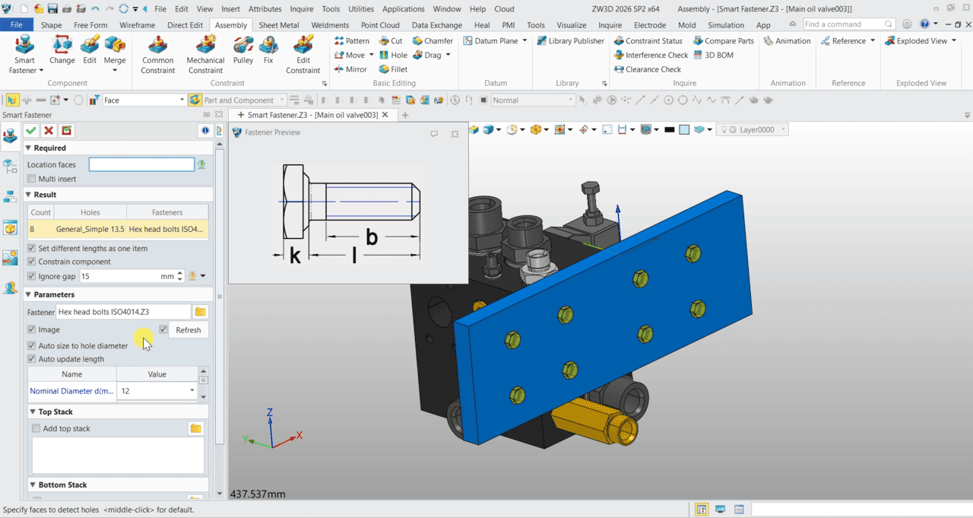
Task: Select the Fillet tool
Action: click(x=393, y=69)
